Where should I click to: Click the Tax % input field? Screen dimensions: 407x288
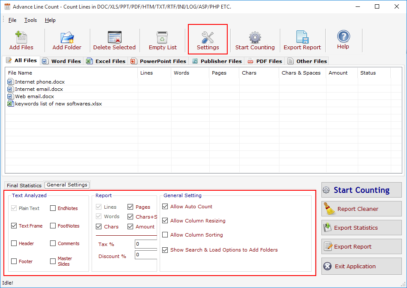(146, 244)
